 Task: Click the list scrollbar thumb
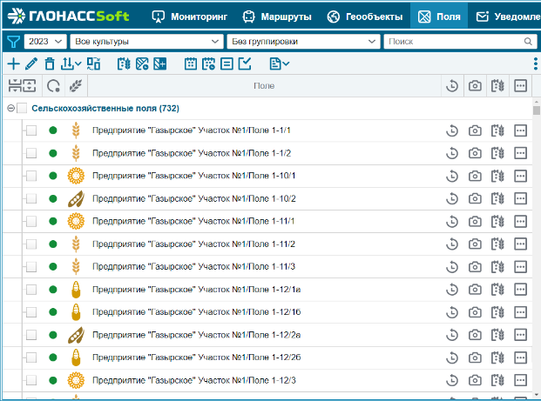536,110
